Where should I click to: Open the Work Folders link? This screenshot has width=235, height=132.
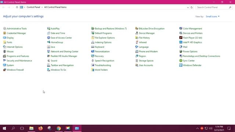tap(101, 70)
